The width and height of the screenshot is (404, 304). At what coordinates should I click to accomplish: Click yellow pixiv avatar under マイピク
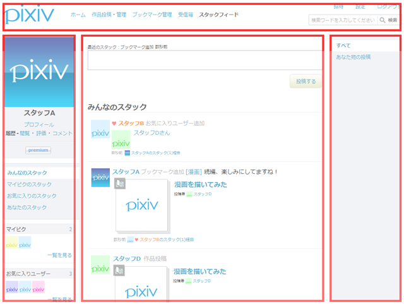(12, 243)
